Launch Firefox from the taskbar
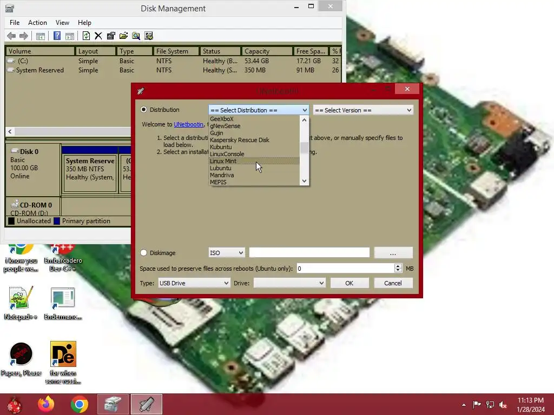This screenshot has height=415, width=554. click(x=46, y=404)
